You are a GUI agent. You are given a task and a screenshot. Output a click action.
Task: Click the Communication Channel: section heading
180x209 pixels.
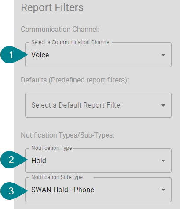[x=60, y=29]
